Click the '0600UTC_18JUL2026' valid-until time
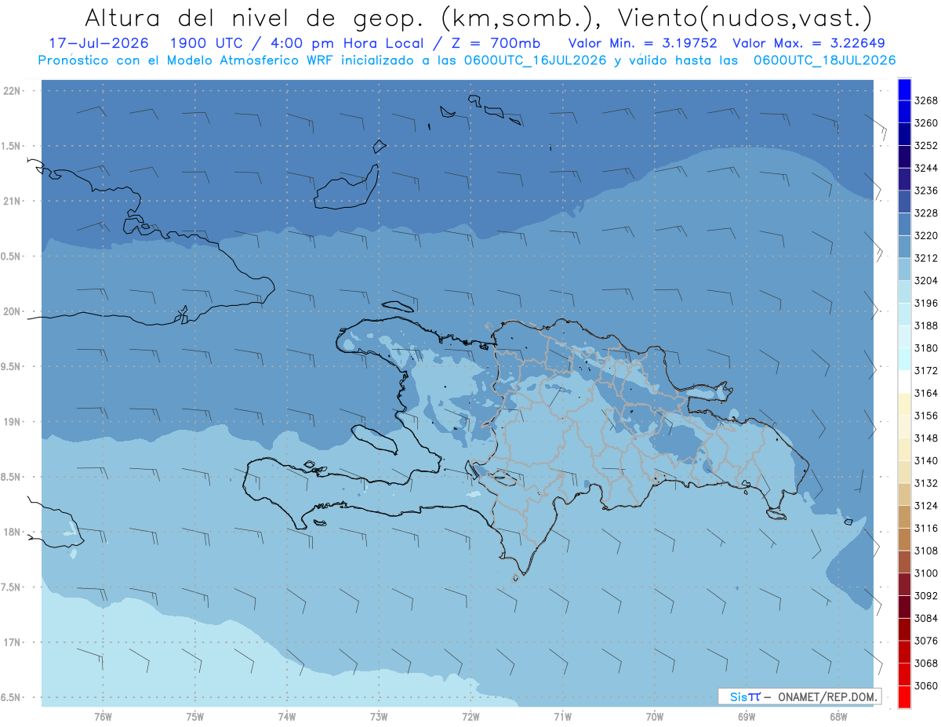 (x=824, y=60)
